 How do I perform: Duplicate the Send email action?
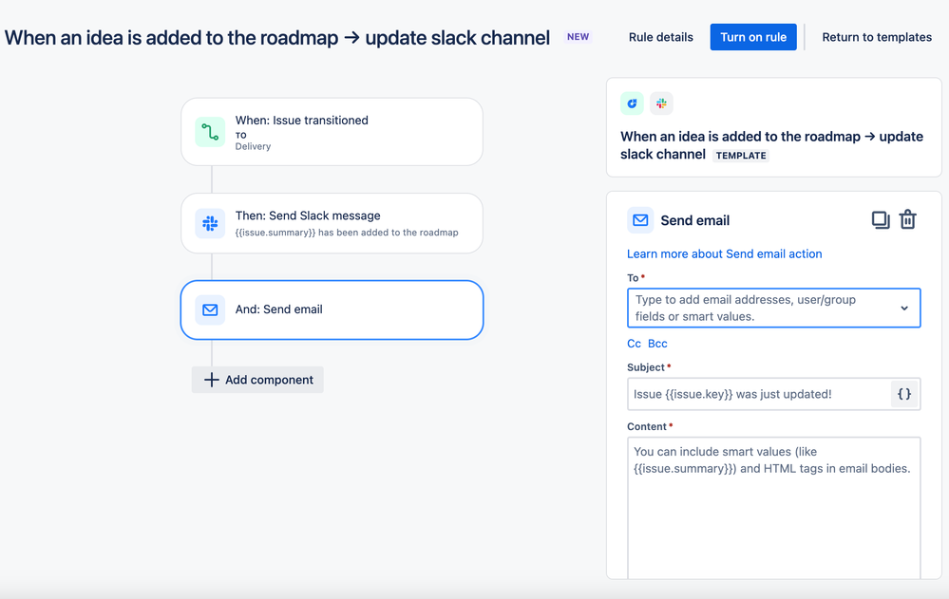[880, 219]
